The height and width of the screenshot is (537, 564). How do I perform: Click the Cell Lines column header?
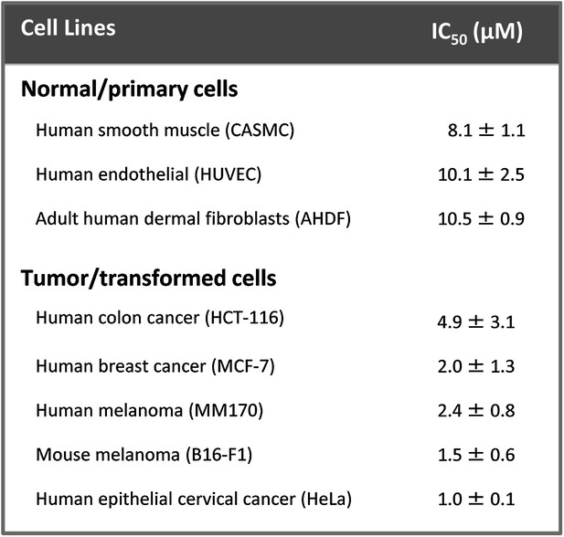click(68, 28)
